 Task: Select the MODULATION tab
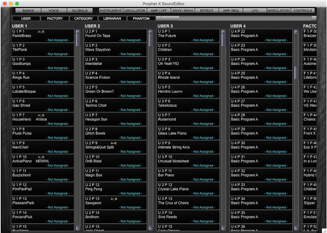[x=278, y=11]
